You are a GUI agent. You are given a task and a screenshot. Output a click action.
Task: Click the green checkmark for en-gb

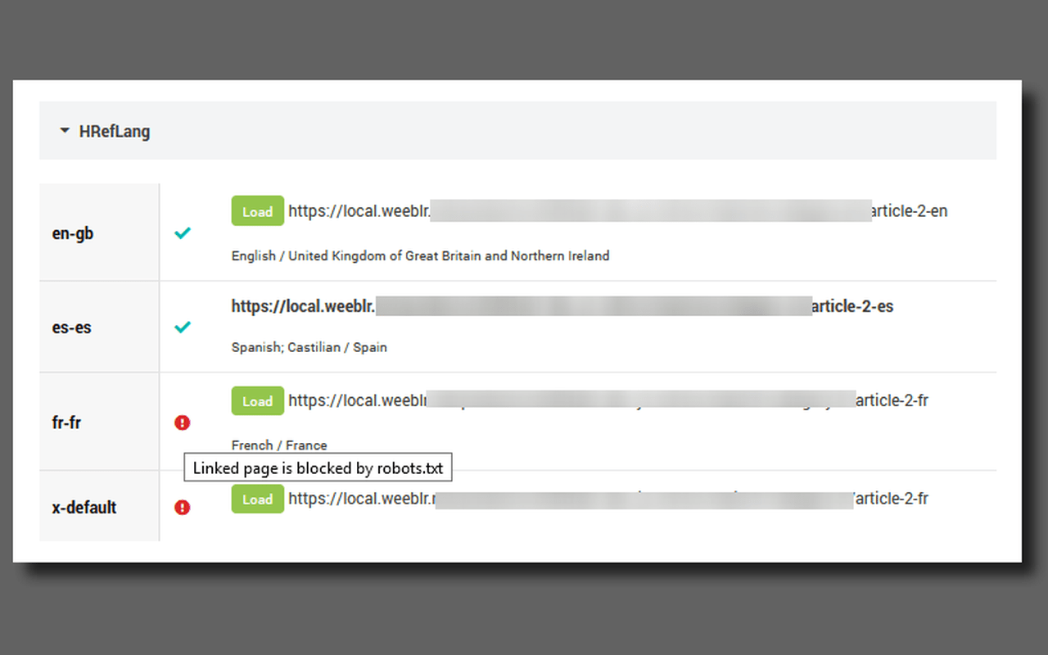pos(183,233)
